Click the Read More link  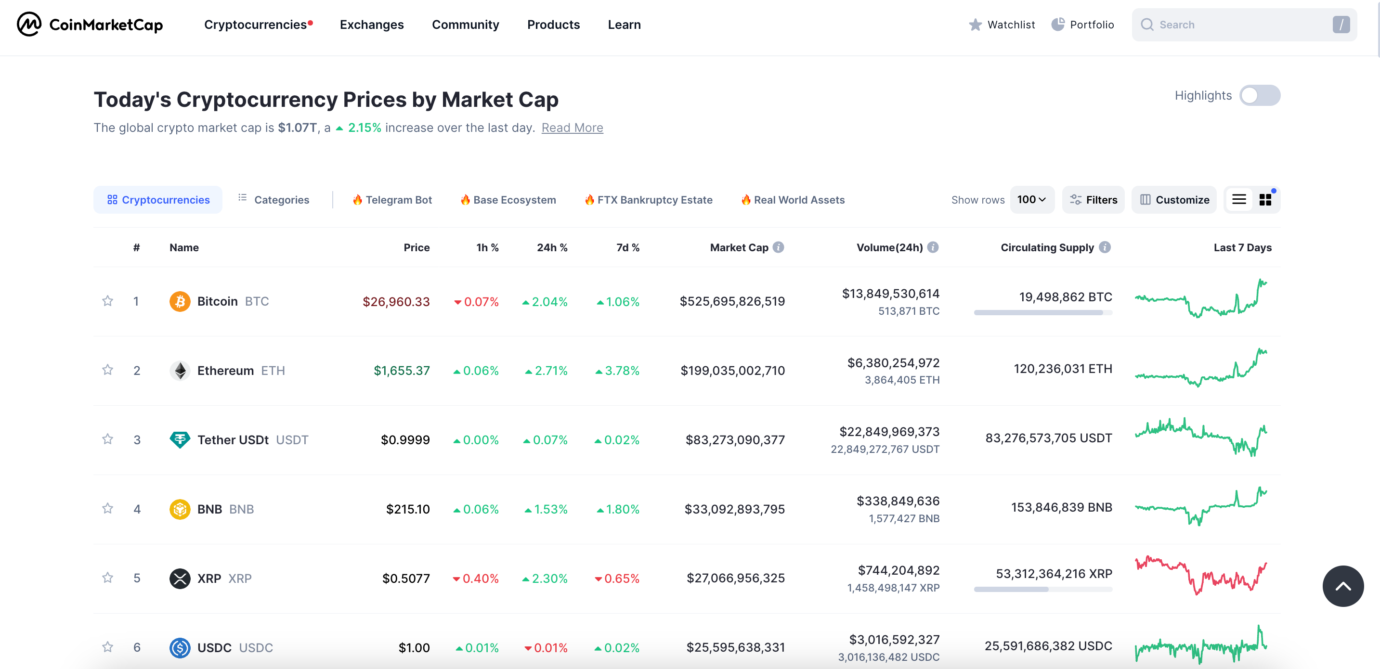point(572,128)
